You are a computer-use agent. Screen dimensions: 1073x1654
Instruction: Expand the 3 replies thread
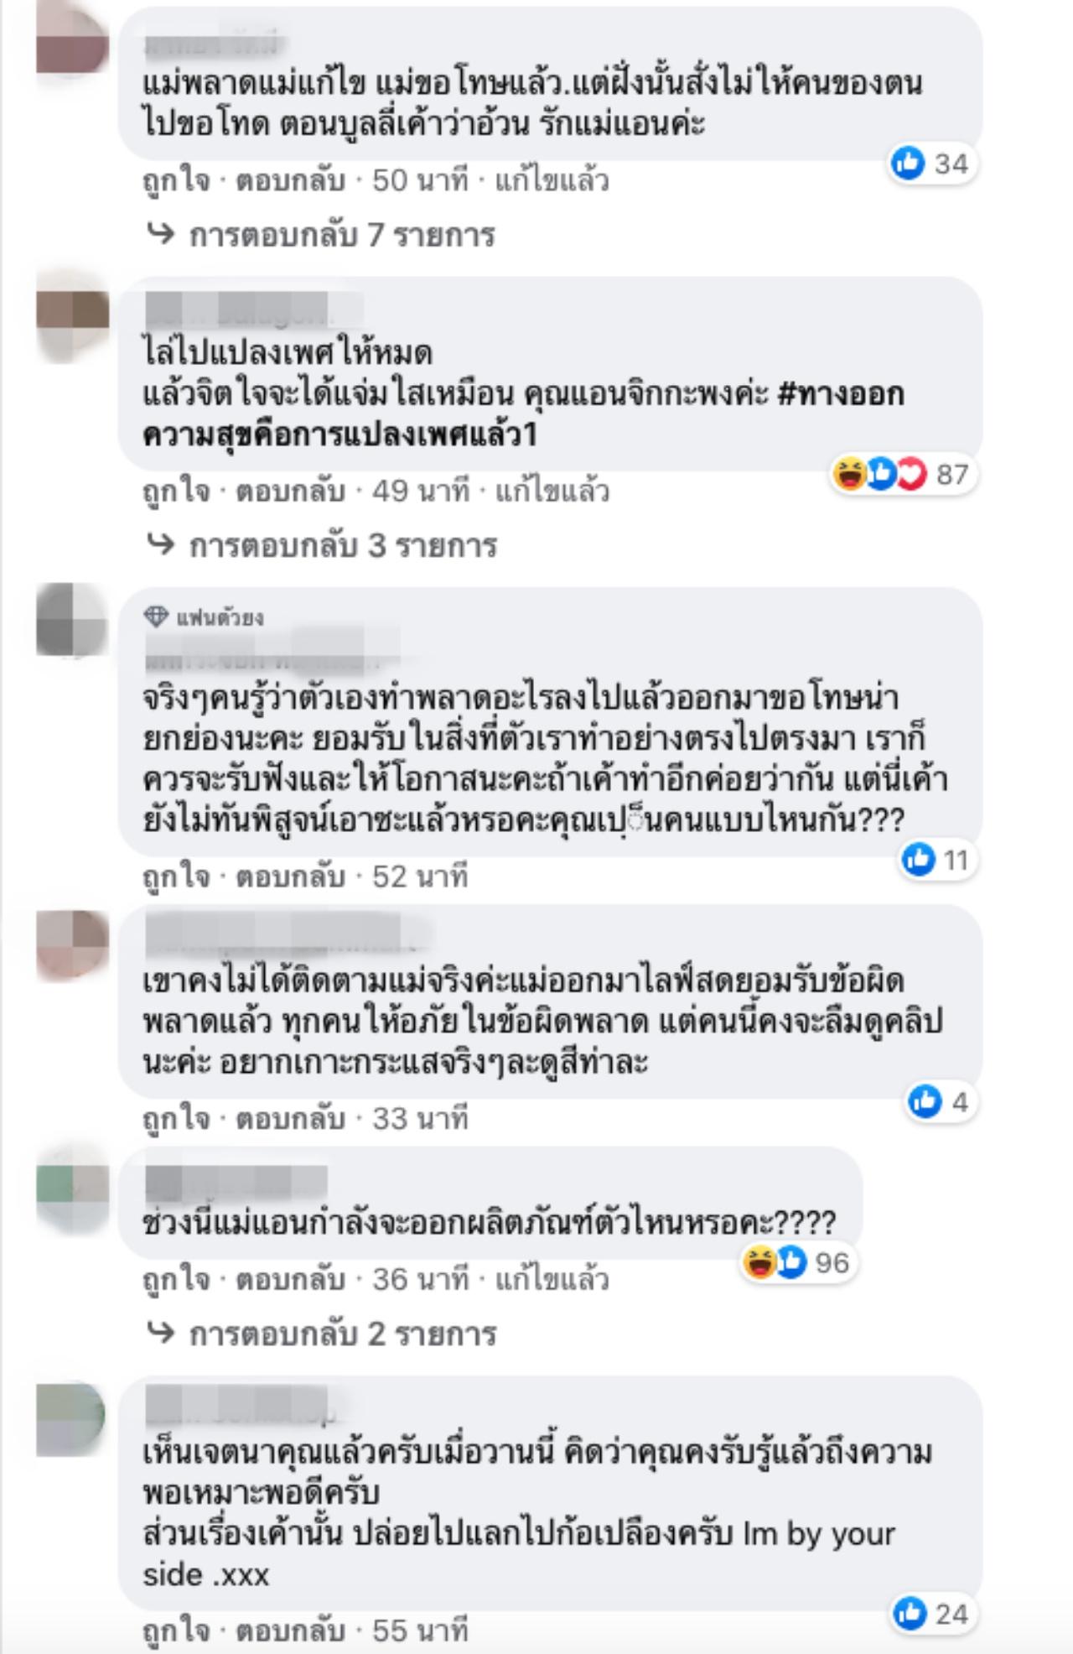[x=322, y=546]
